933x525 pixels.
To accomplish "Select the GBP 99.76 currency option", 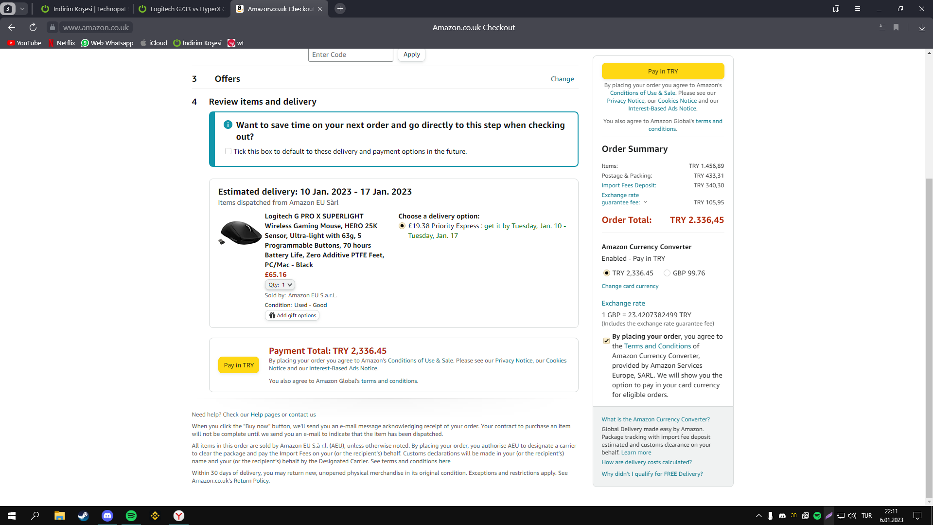I will point(667,273).
